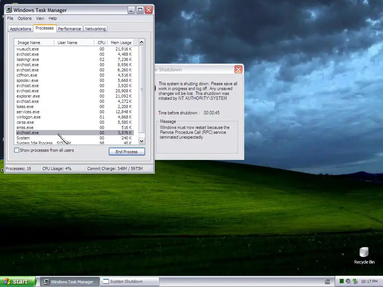Open the Options menu
The width and height of the screenshot is (383, 287).
(x=24, y=18)
